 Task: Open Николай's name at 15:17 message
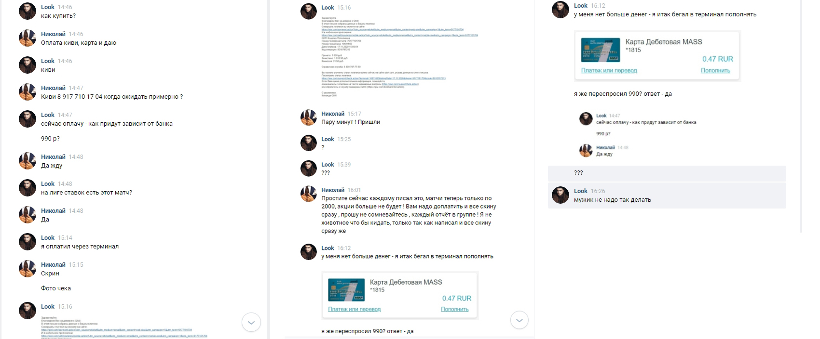click(333, 114)
